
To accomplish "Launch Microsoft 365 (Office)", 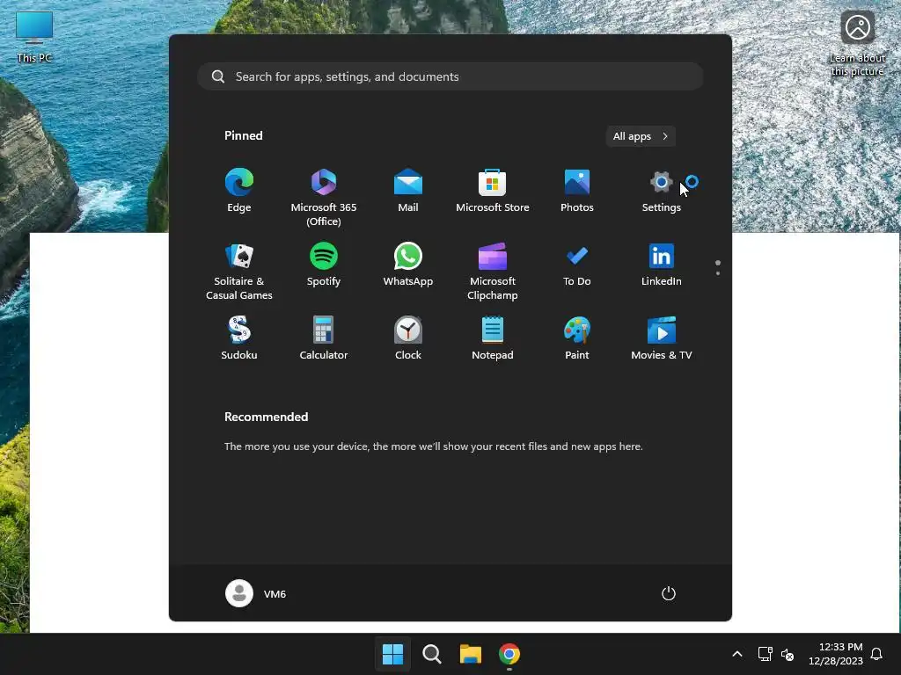I will click(x=324, y=197).
